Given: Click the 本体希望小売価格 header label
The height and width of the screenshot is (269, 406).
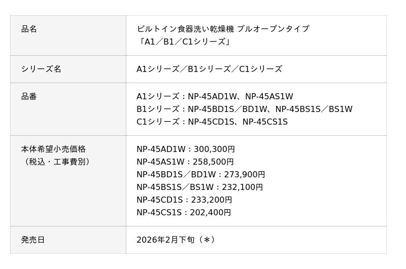Looking at the screenshot, I should click(53, 149).
